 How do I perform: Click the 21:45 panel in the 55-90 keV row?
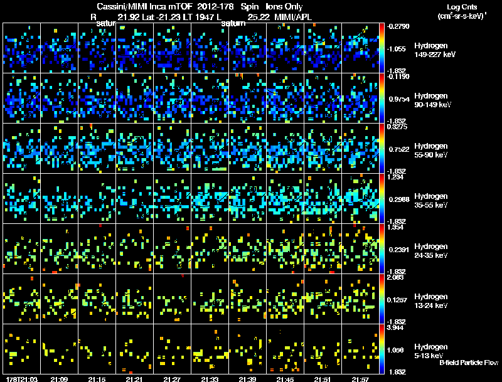click(x=286, y=149)
